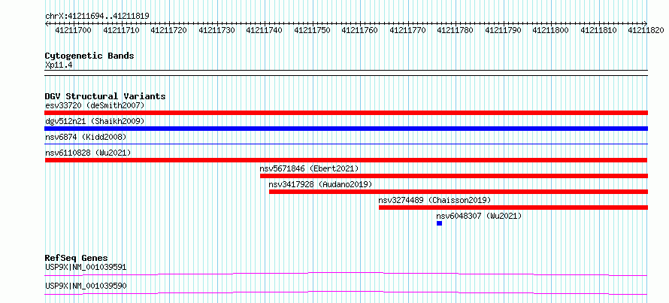Click the Cytogenetic Bands track heading
This screenshot has width=669, height=303.
(x=89, y=56)
